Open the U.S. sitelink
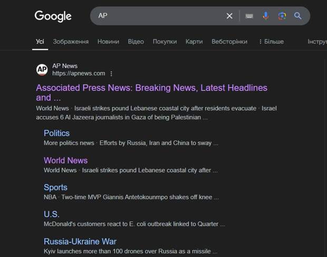The image size is (327, 257). pos(52,214)
